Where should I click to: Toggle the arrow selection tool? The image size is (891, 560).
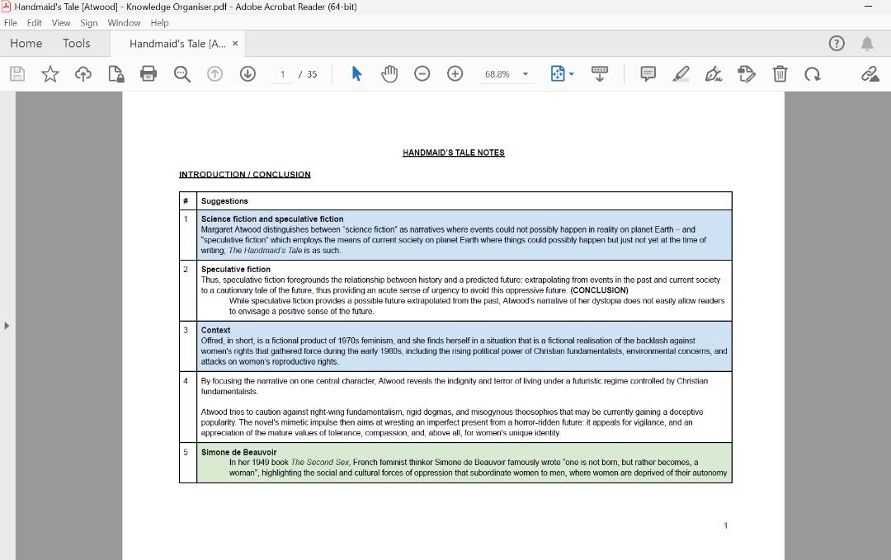pos(356,74)
